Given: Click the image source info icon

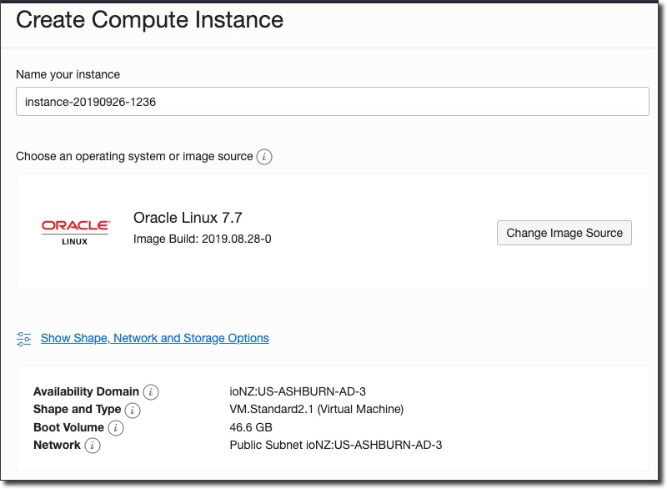Looking at the screenshot, I should pyautogui.click(x=264, y=157).
